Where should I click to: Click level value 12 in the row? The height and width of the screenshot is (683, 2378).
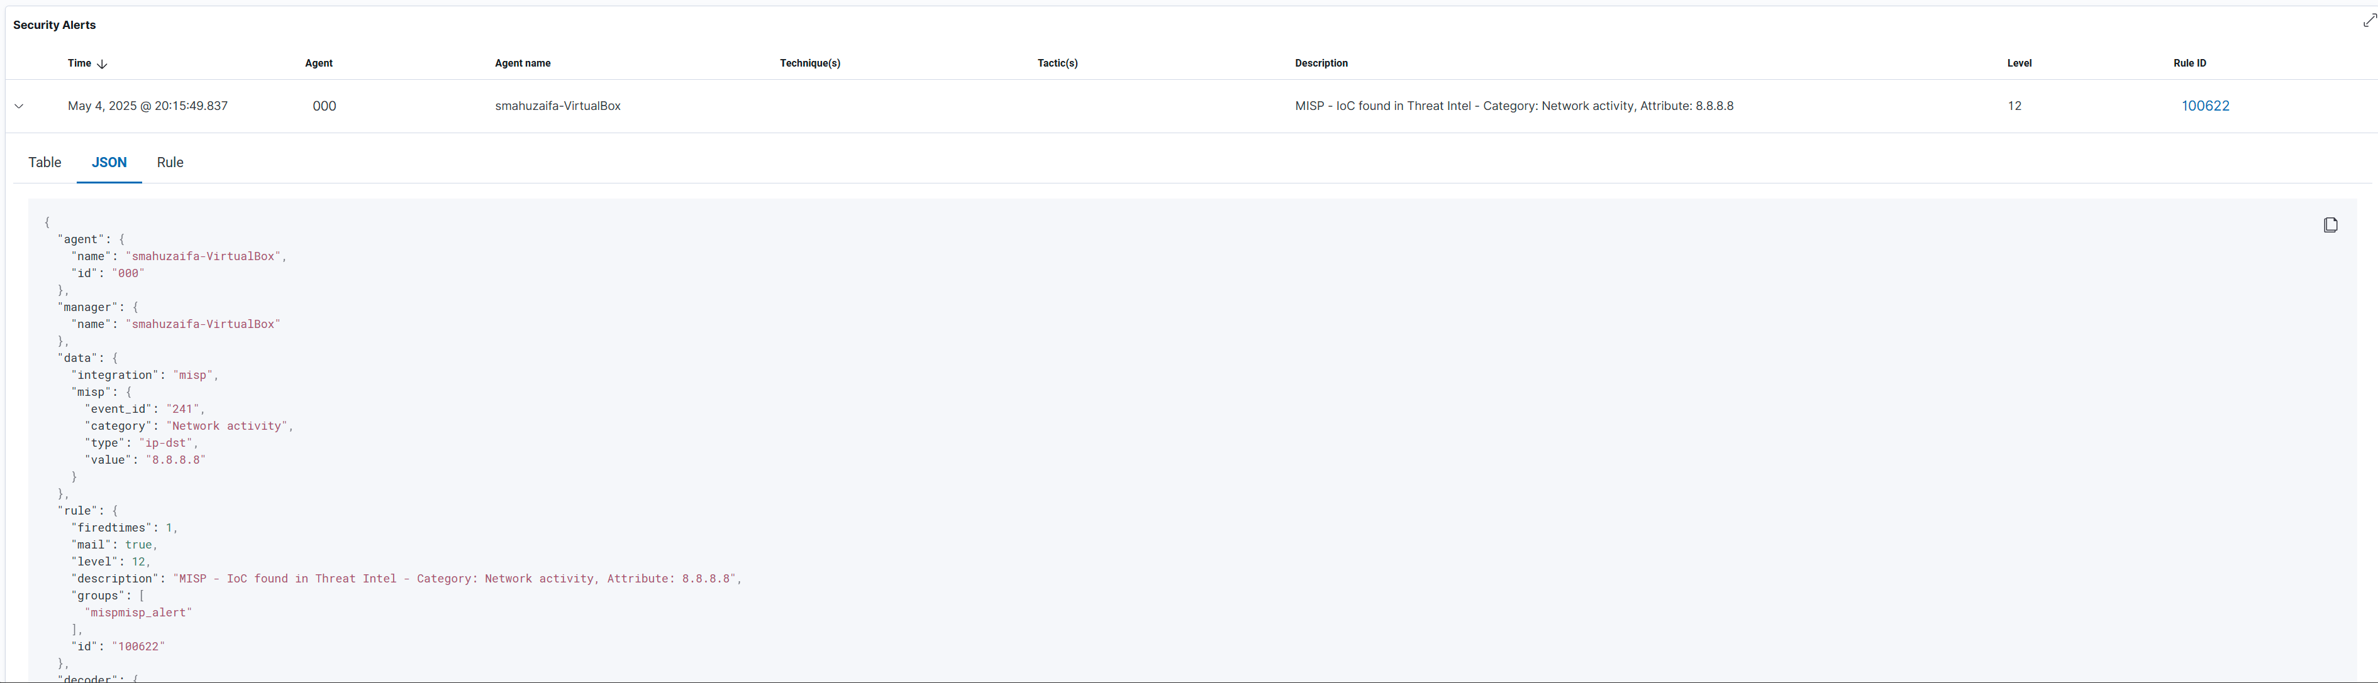(2014, 106)
